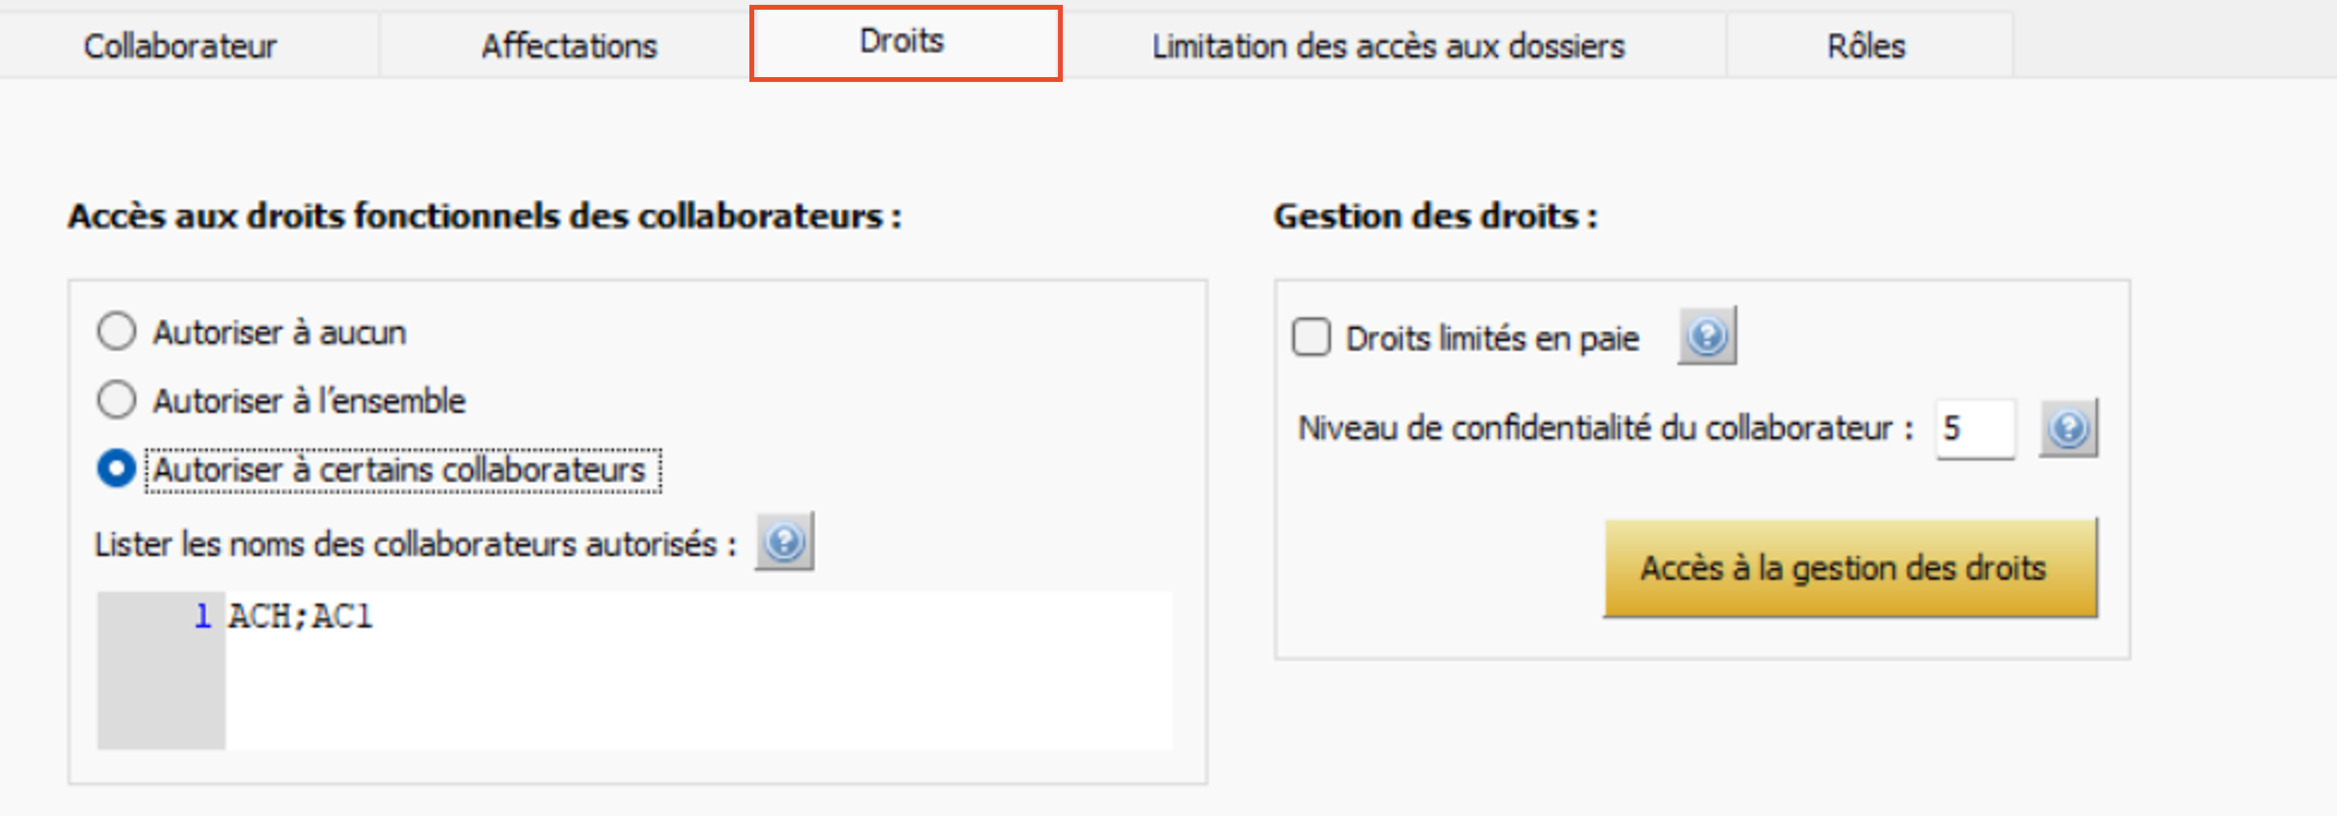Screen dimensions: 2337x816
Task: Open the Rôles tab
Action: (1865, 45)
